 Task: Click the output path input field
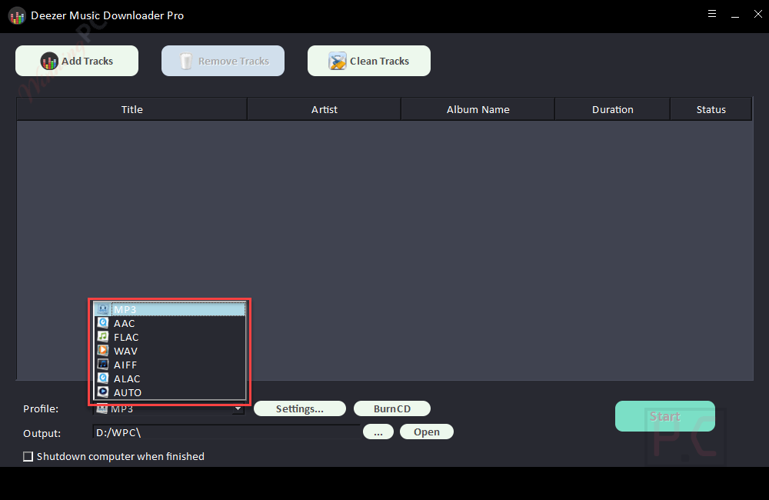(226, 432)
